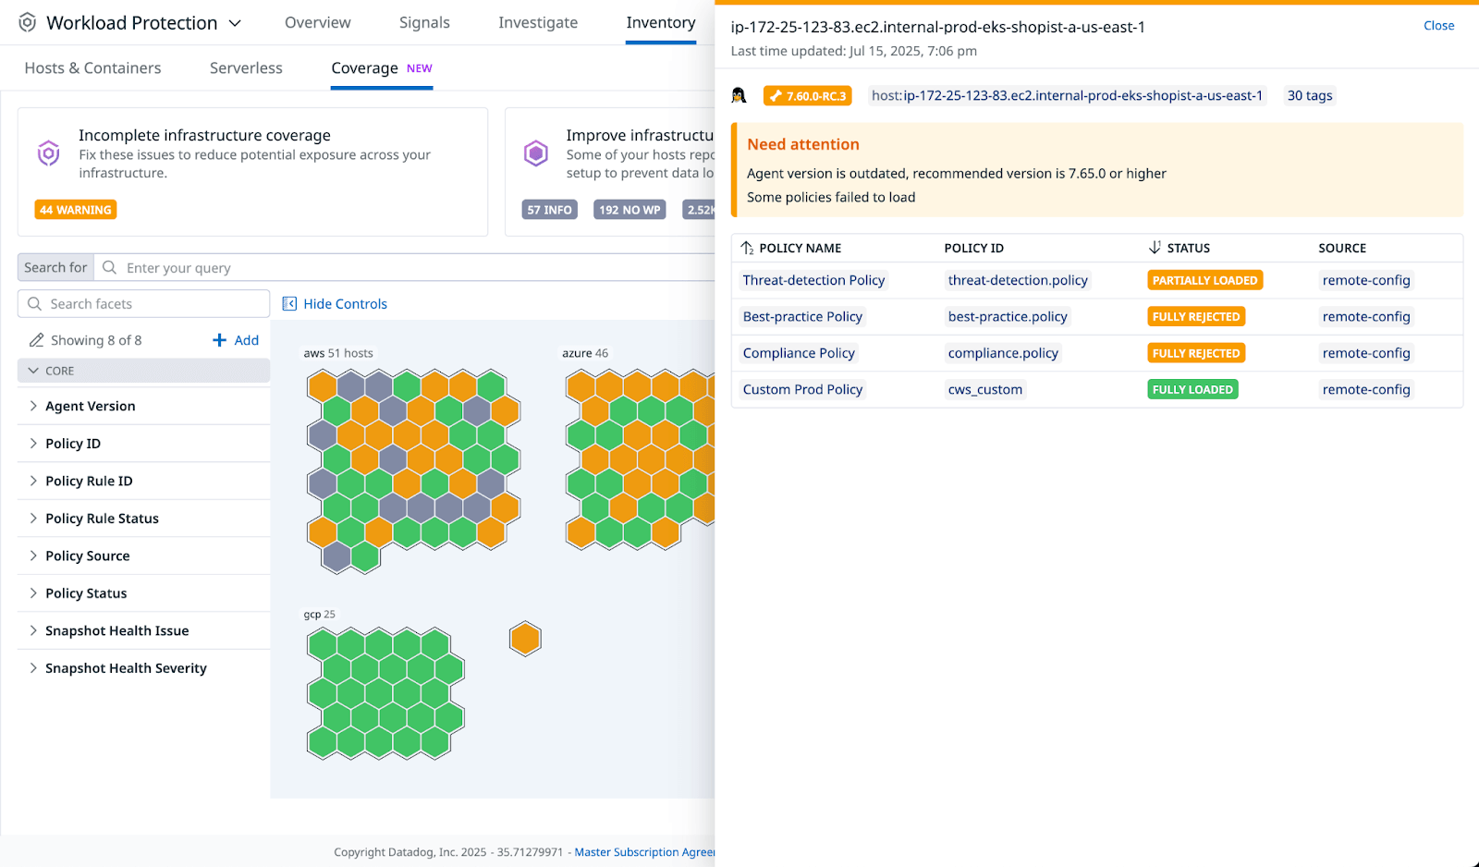Add a new facet with Add button

point(236,340)
